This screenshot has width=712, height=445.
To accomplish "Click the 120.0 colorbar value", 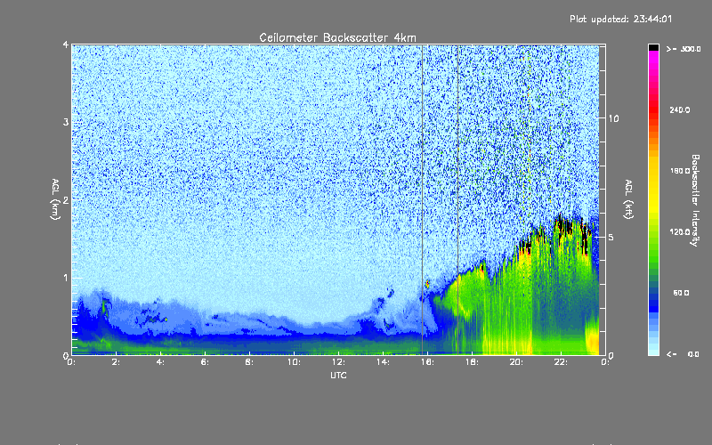I will tap(679, 232).
